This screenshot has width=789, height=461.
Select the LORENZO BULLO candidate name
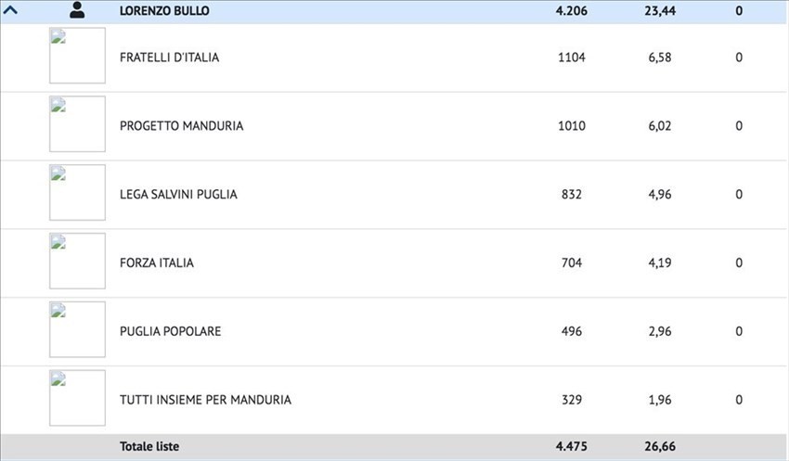(x=164, y=10)
